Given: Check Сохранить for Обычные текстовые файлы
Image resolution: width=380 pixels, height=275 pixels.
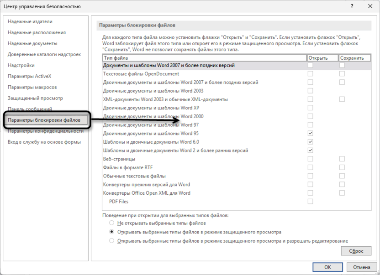Looking at the screenshot, I should tap(342, 176).
